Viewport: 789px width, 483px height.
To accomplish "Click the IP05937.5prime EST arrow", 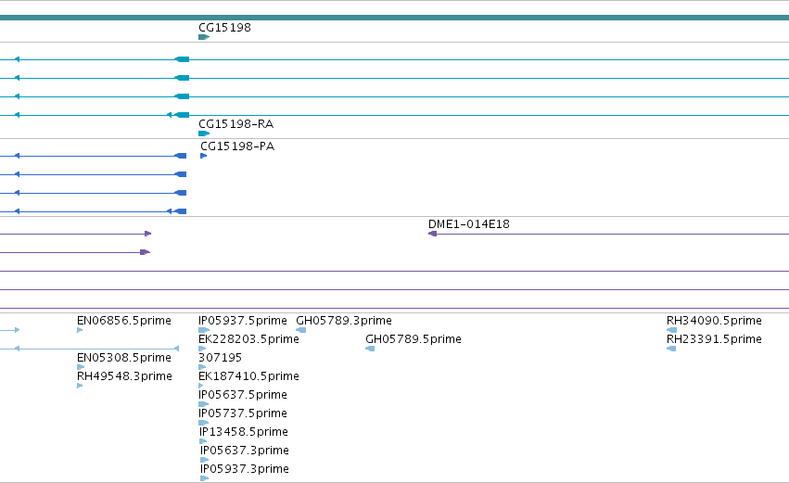I will (204, 330).
